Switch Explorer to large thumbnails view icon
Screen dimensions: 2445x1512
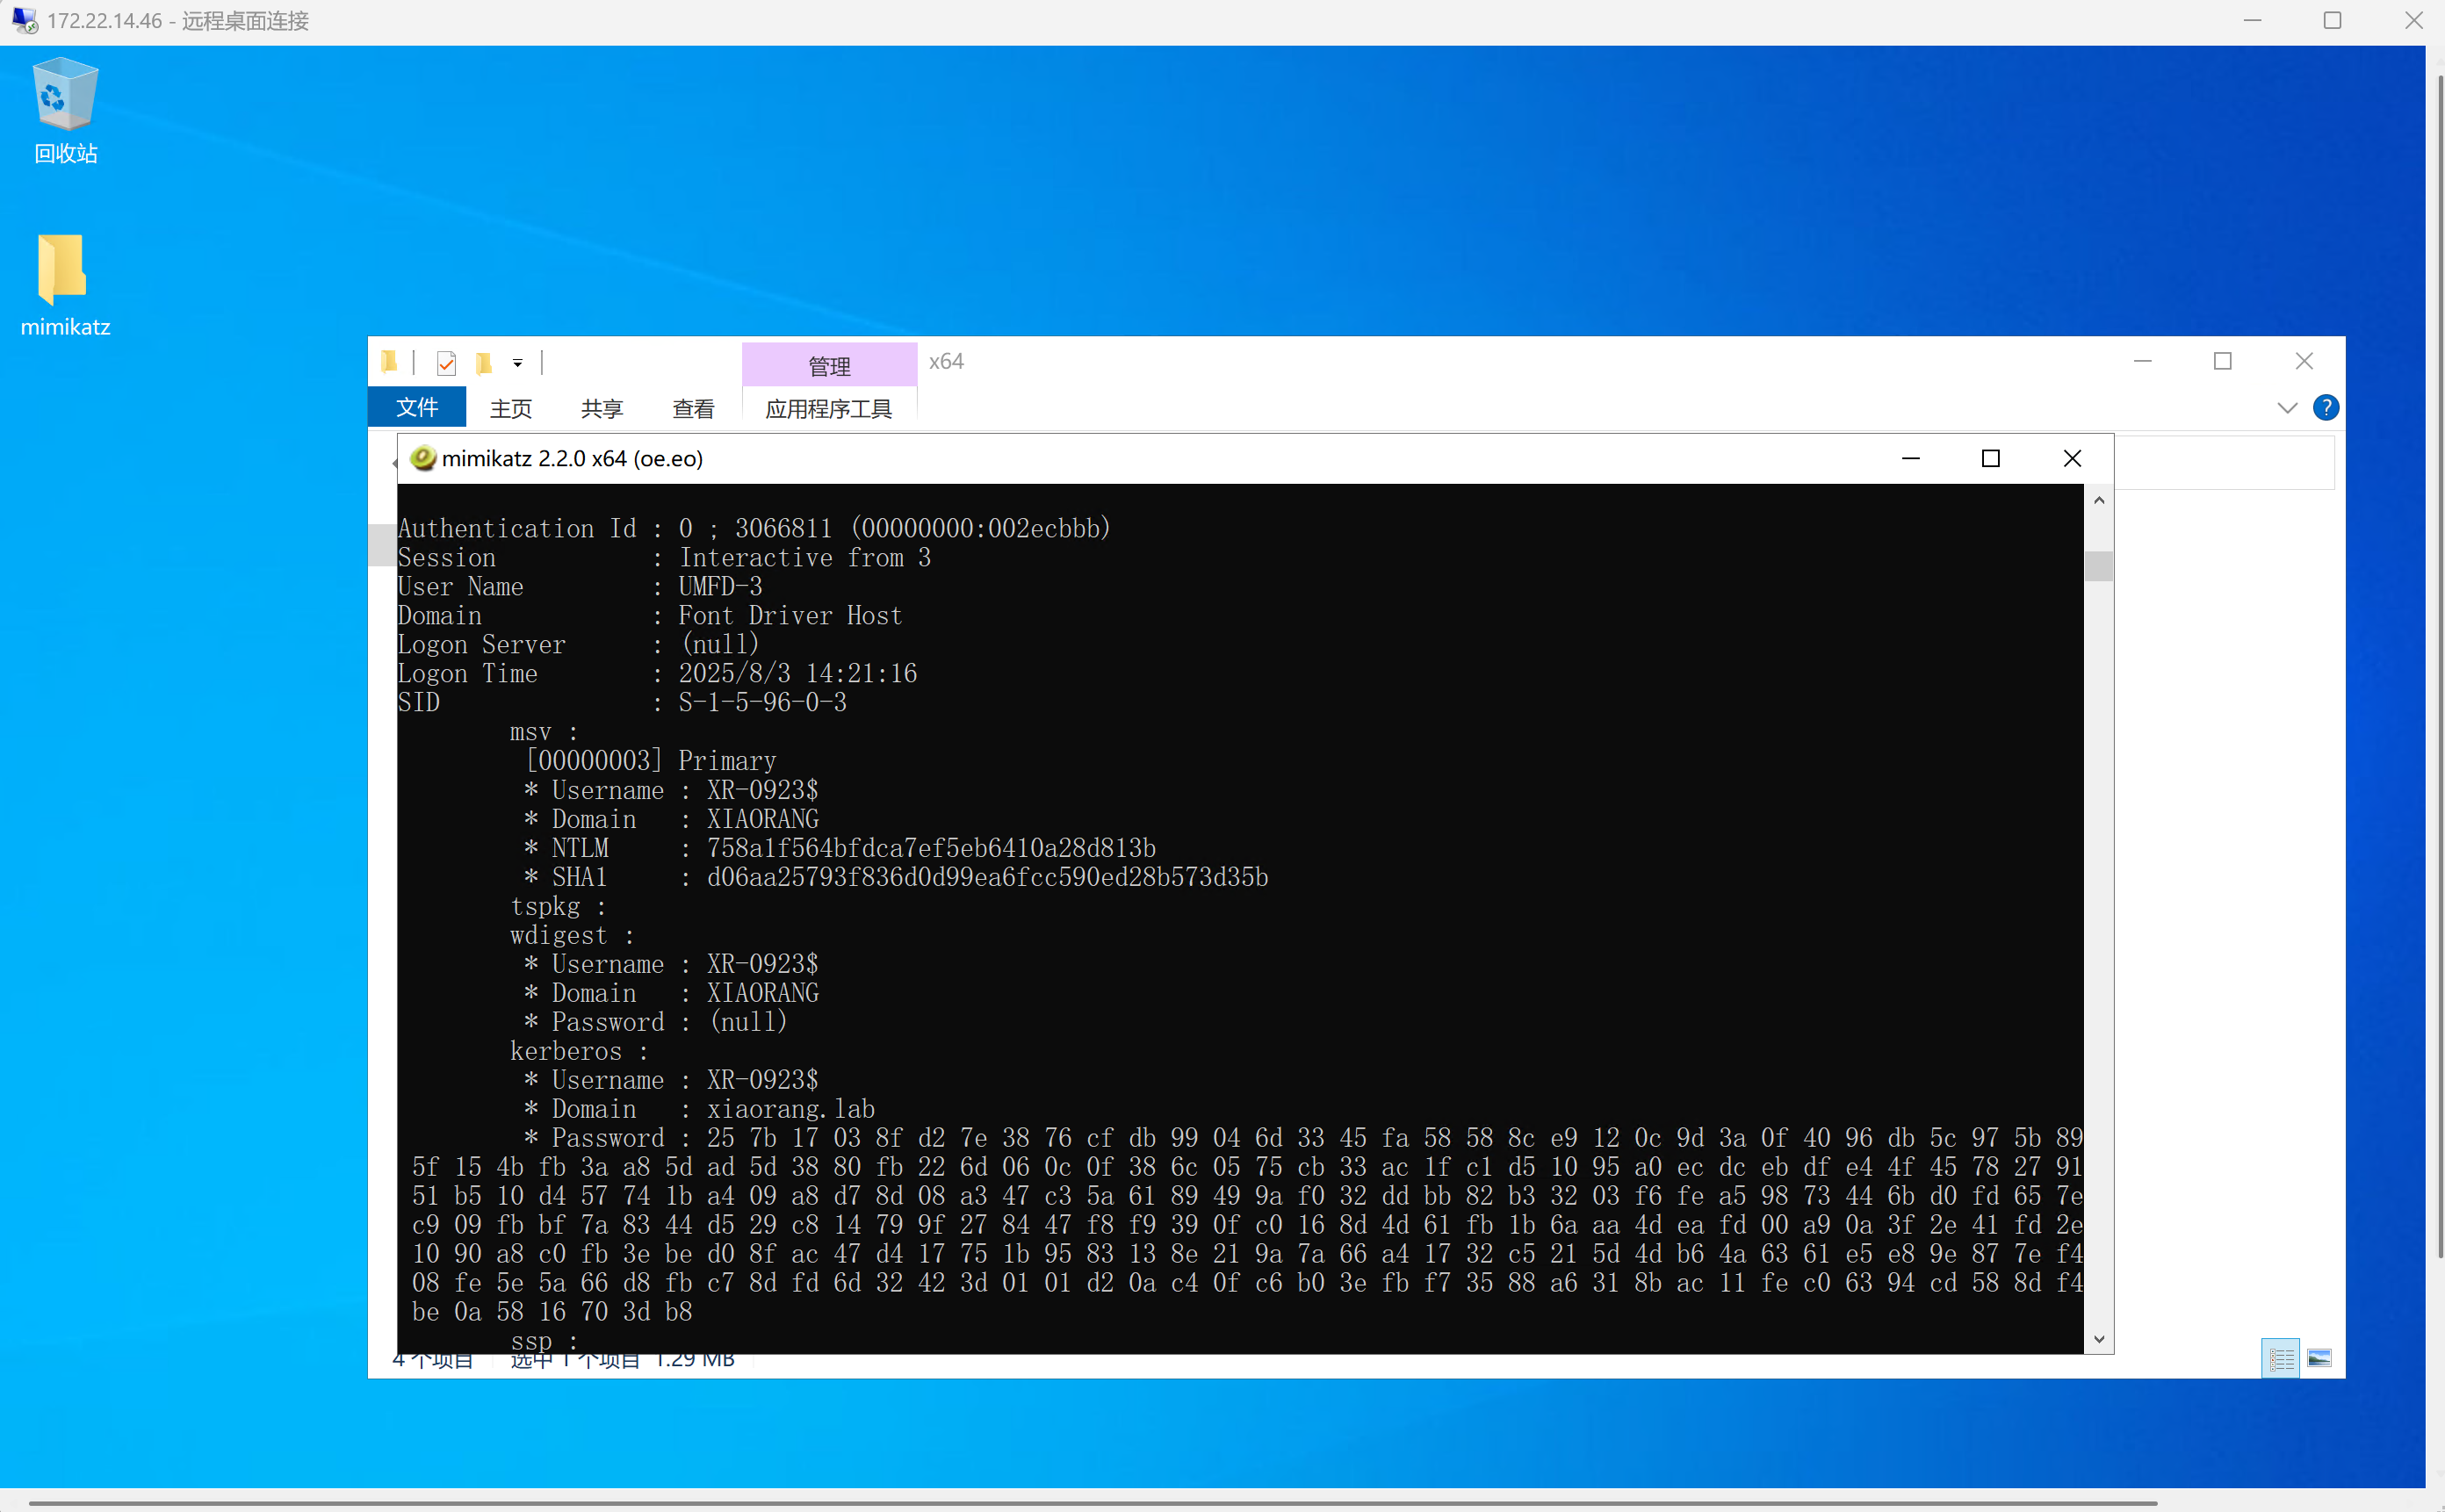click(x=2319, y=1358)
